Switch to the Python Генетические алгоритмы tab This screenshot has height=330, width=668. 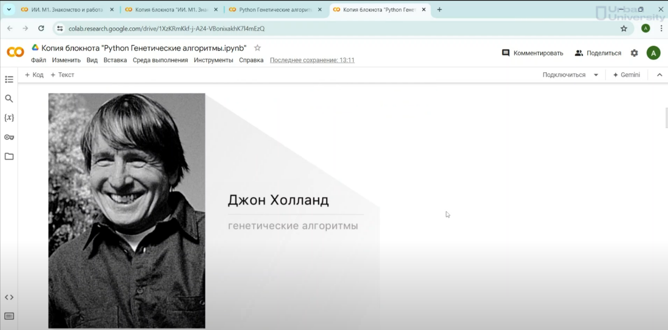point(274,10)
